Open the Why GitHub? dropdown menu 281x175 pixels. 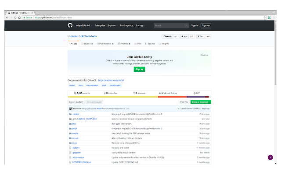(84, 25)
